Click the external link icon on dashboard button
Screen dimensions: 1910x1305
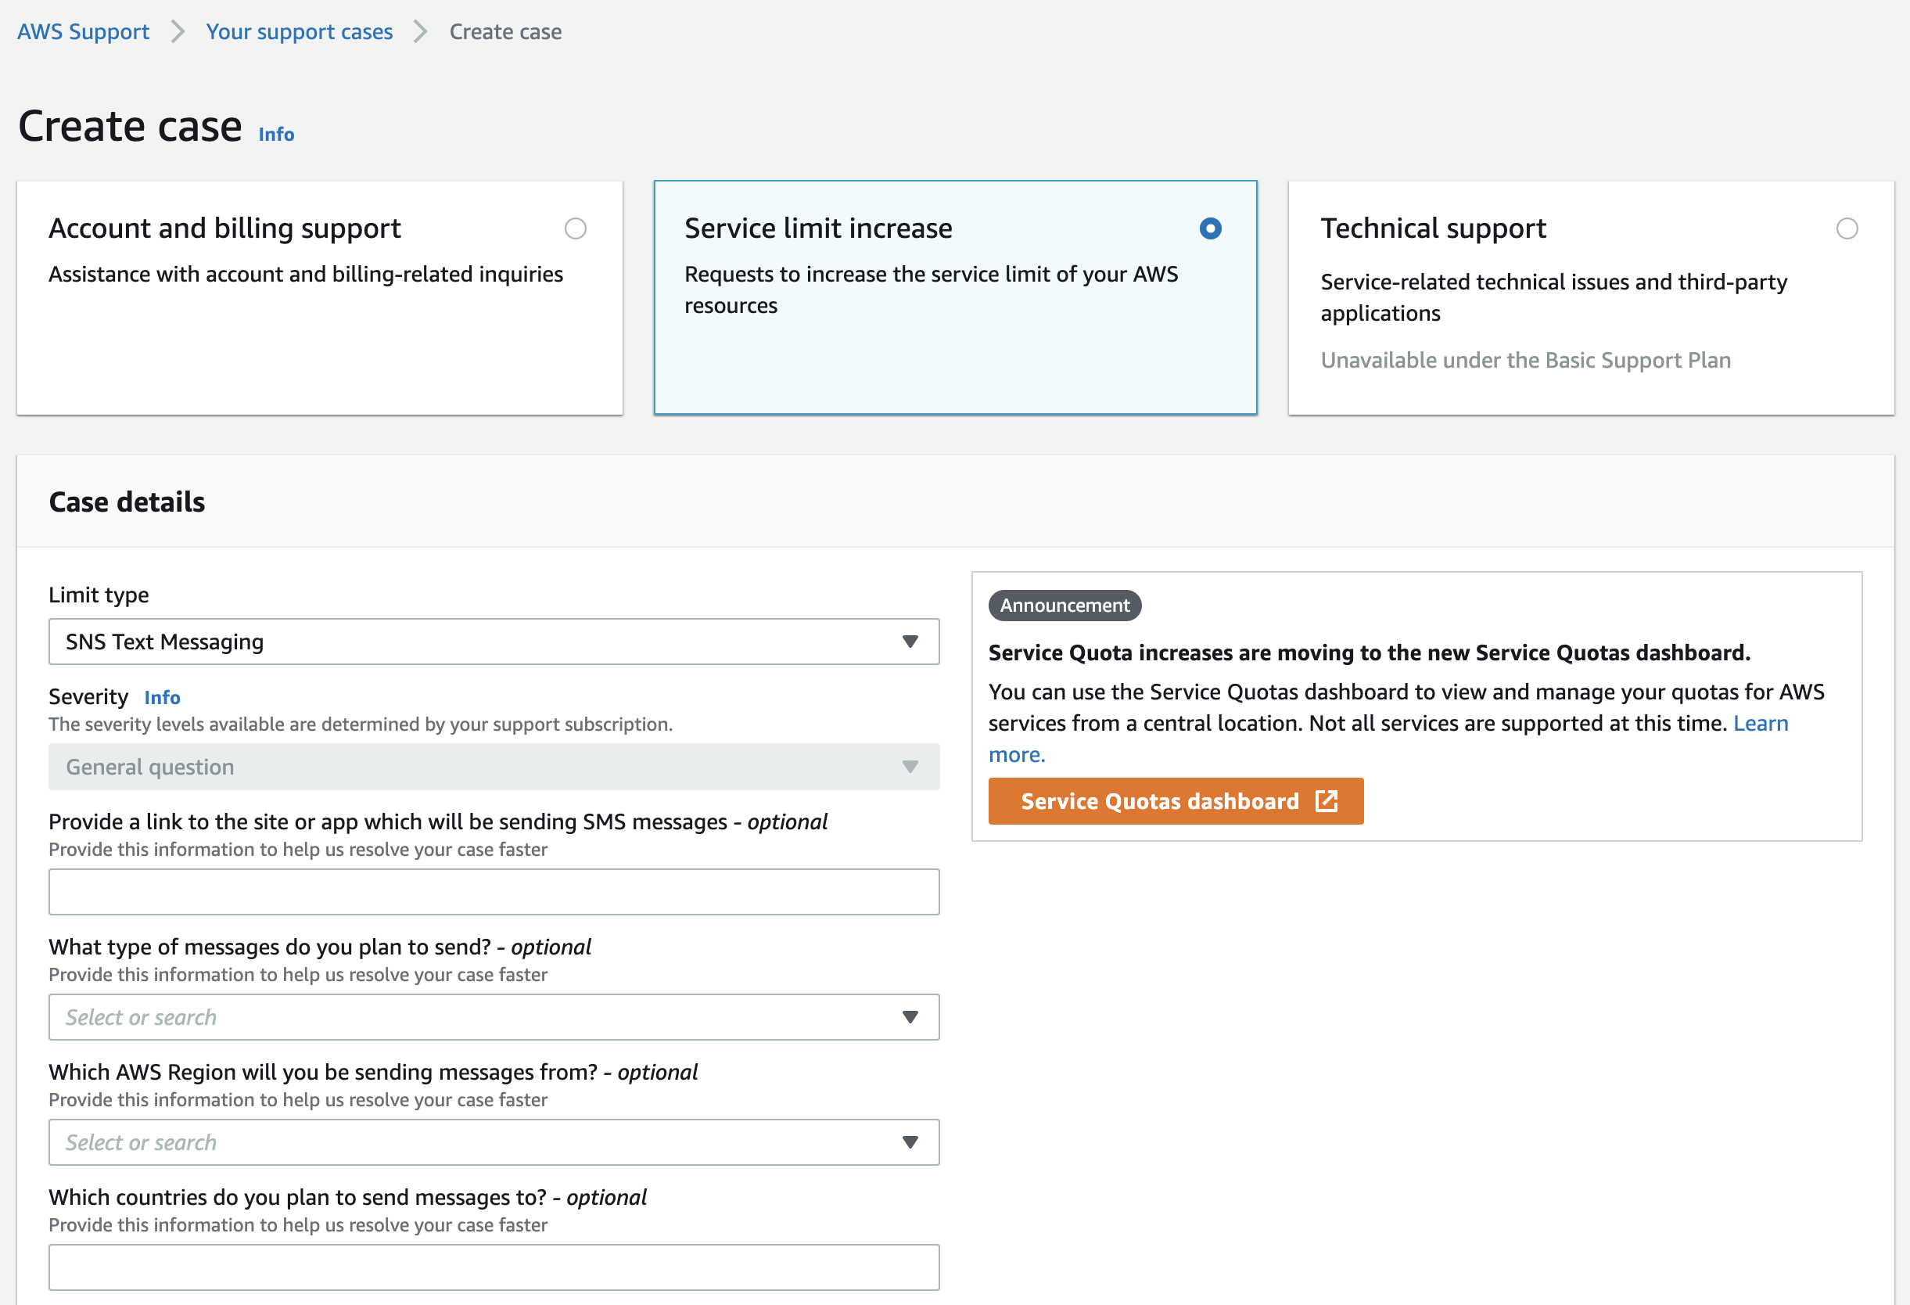coord(1327,801)
